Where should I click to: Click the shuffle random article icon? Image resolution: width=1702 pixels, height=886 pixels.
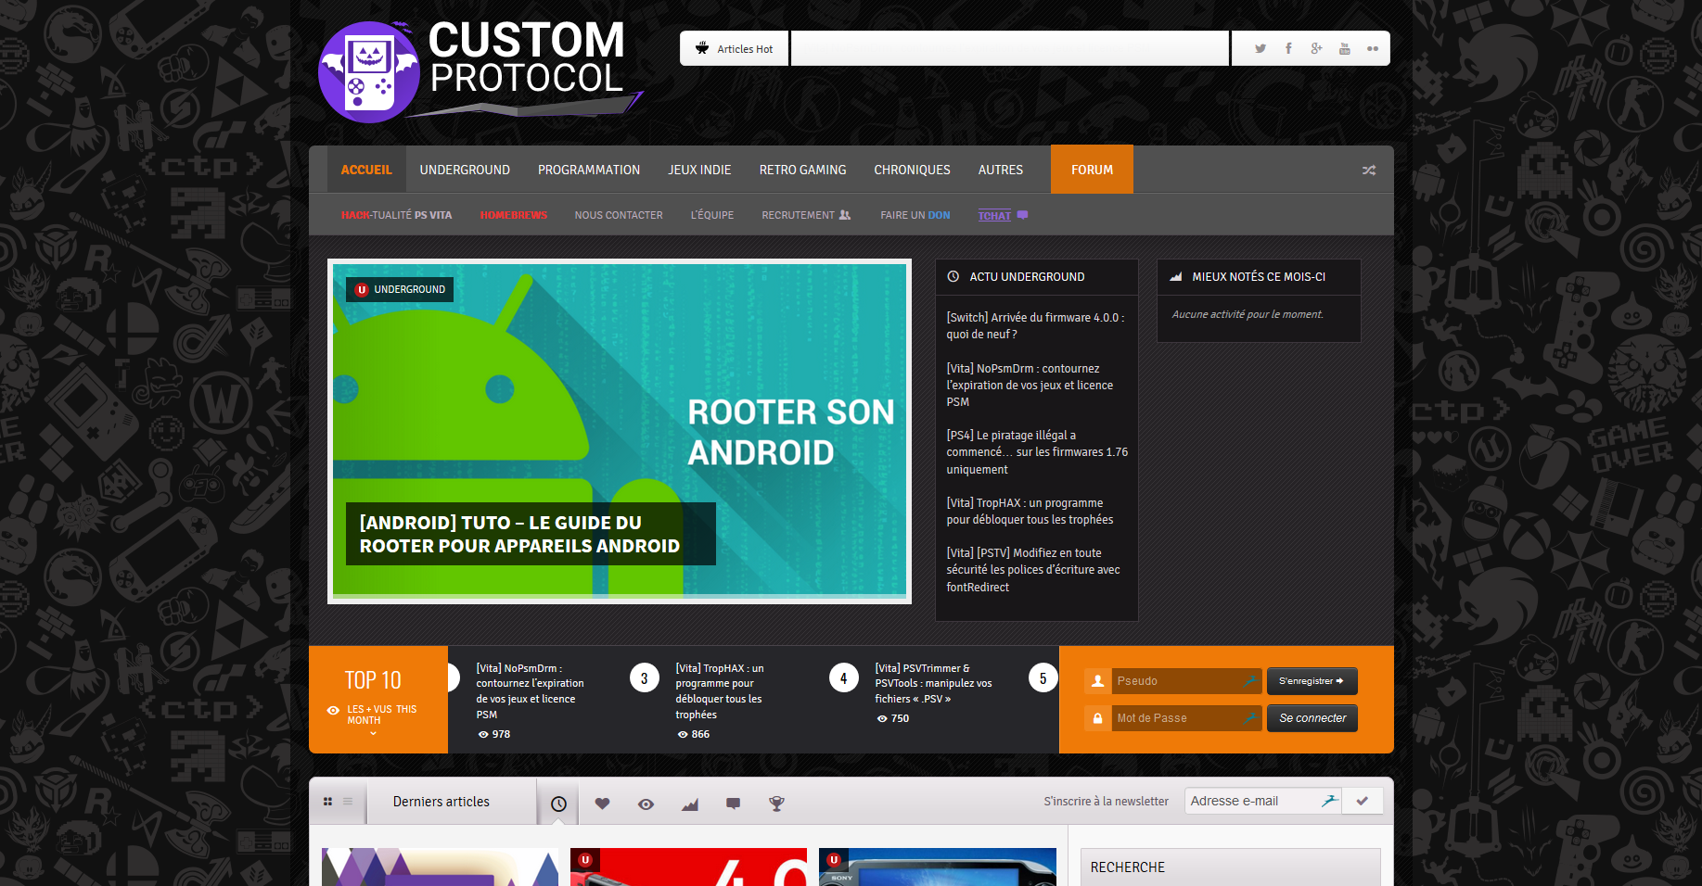point(1368,171)
